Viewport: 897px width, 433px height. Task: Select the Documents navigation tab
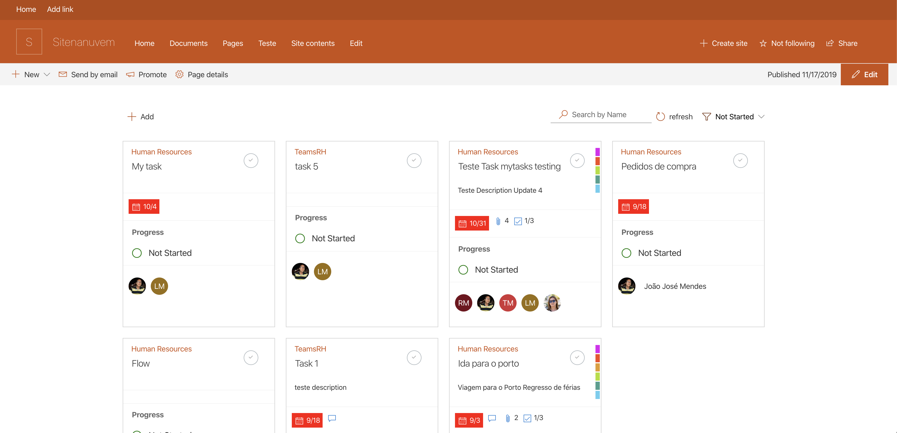tap(189, 43)
